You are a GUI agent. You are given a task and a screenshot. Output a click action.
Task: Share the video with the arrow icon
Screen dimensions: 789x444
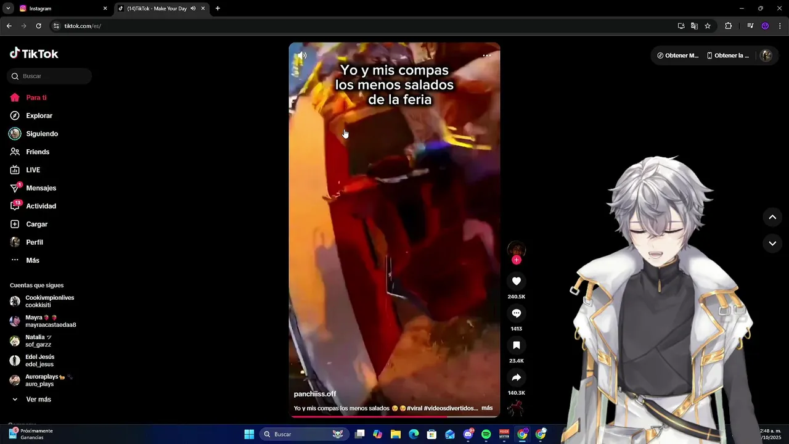(517, 377)
